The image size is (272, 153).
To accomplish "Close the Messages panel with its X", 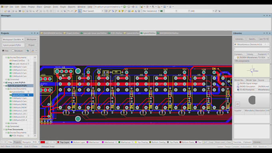I will [270, 16].
